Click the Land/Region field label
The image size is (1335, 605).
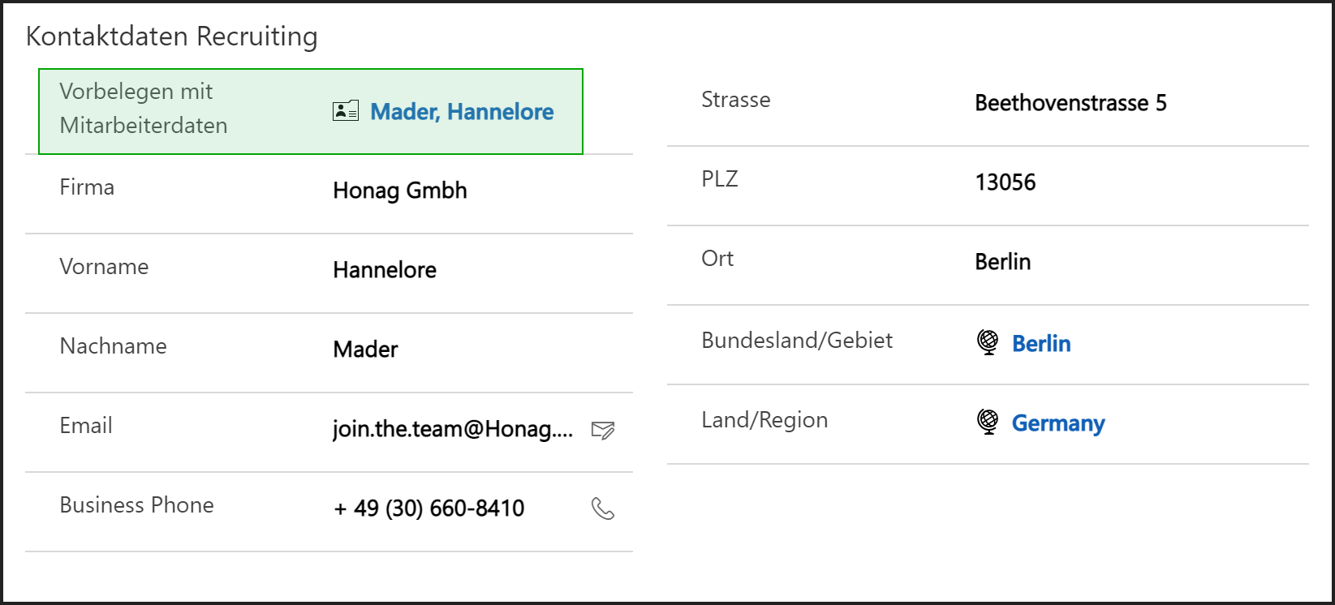click(764, 420)
